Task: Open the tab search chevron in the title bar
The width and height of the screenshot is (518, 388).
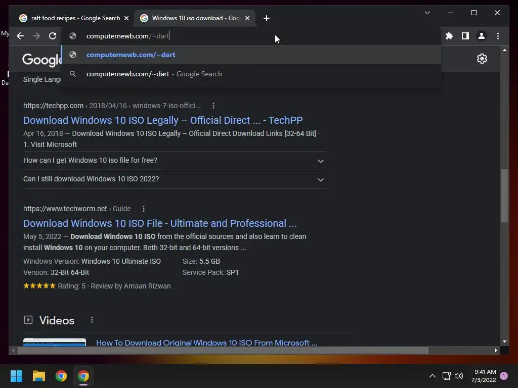Action: pyautogui.click(x=427, y=13)
